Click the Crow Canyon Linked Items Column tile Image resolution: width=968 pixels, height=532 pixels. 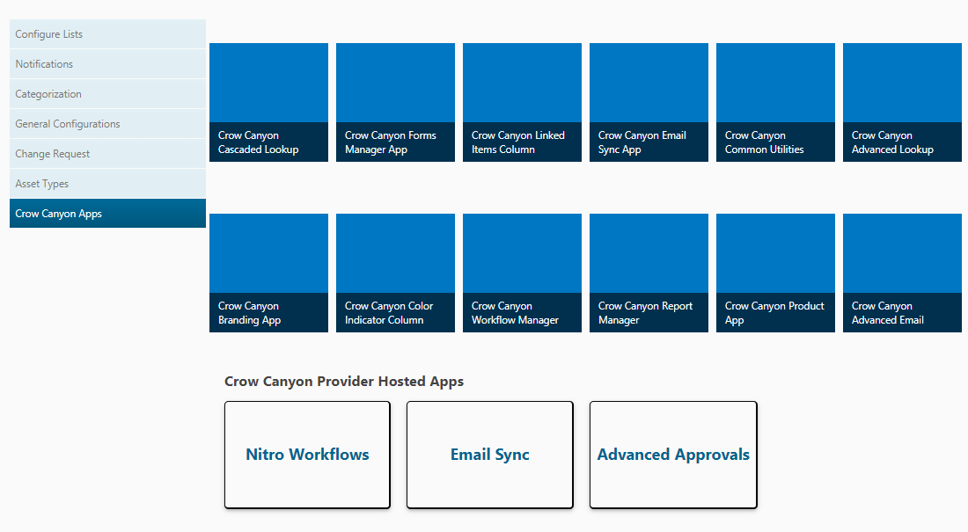(522, 103)
